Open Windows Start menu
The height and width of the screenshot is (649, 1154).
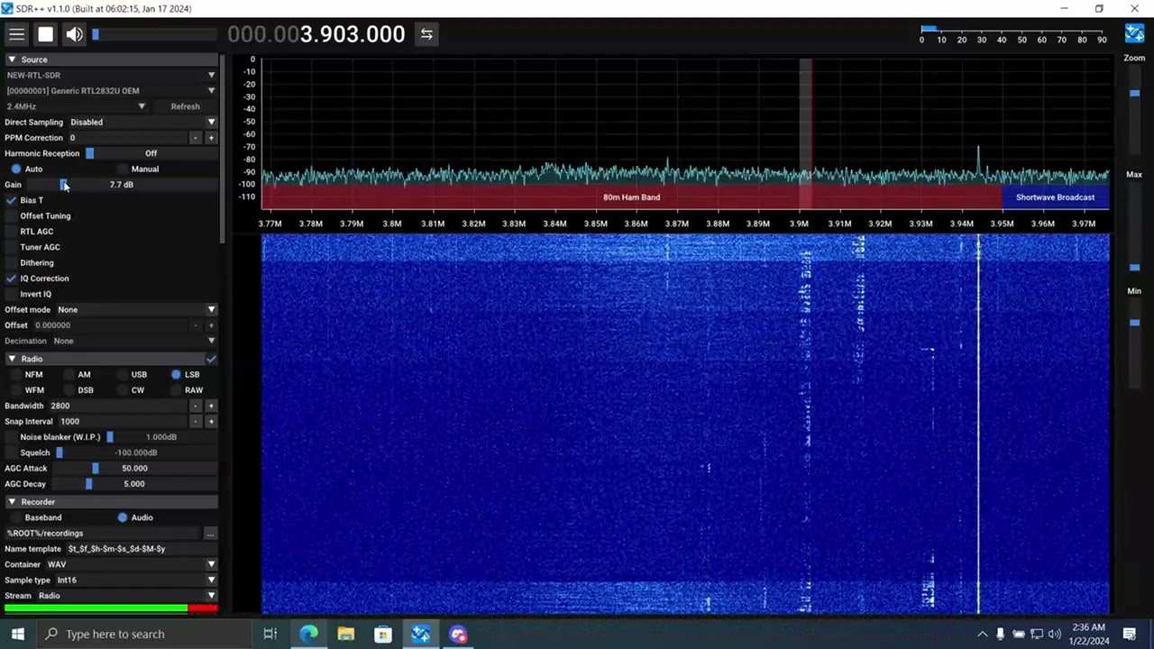[17, 634]
